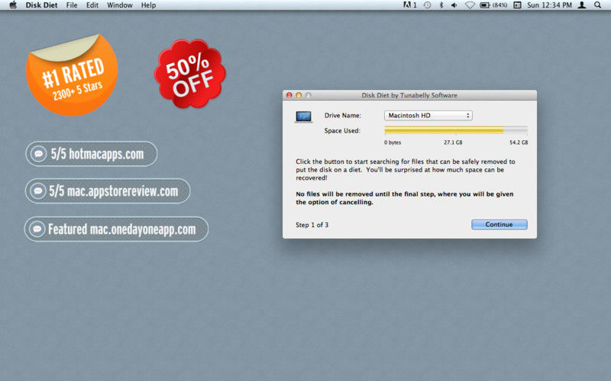Click the calendar icon beside the clock

click(x=517, y=5)
